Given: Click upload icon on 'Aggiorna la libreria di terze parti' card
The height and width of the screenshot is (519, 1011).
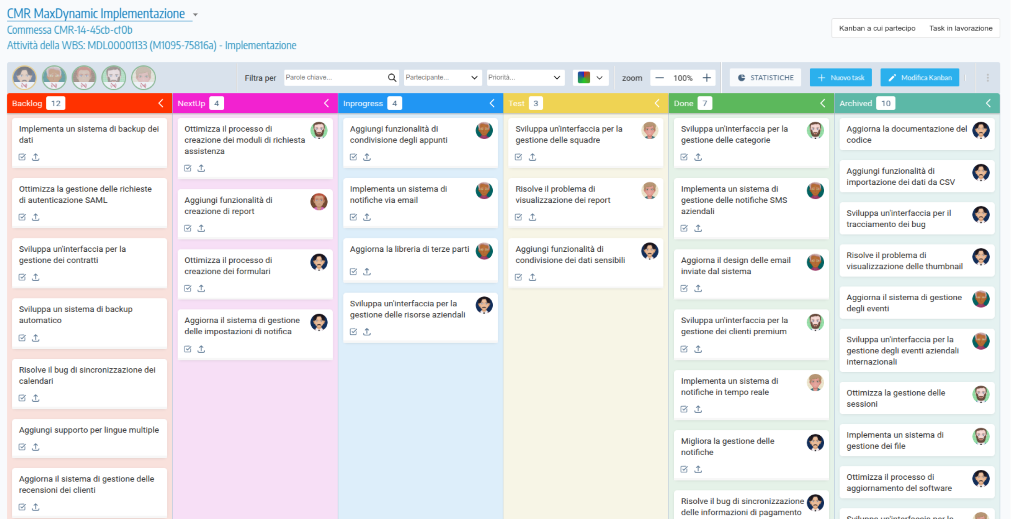Looking at the screenshot, I should [367, 271].
